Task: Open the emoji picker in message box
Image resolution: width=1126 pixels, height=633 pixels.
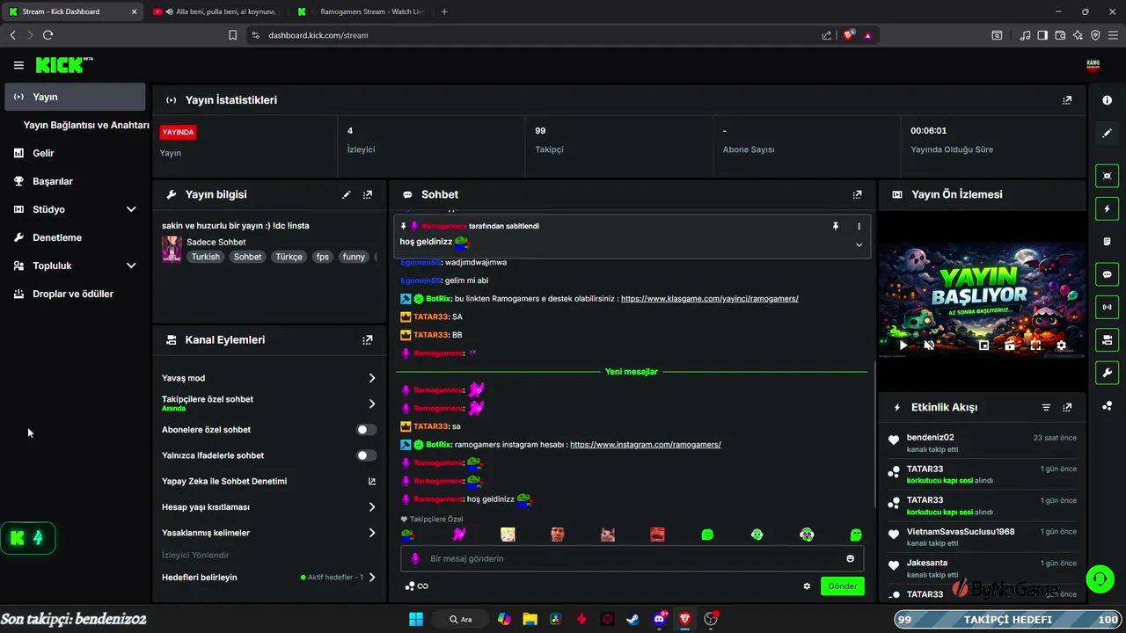Action: pyautogui.click(x=850, y=558)
